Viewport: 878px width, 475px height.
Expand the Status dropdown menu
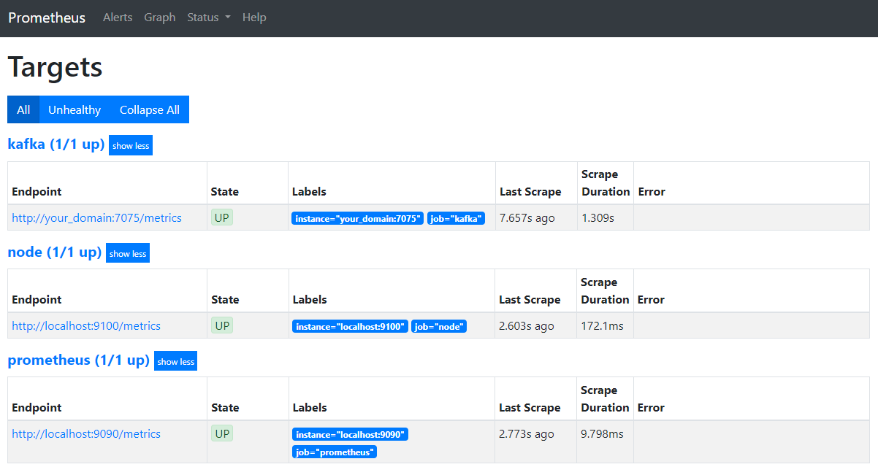pos(208,18)
